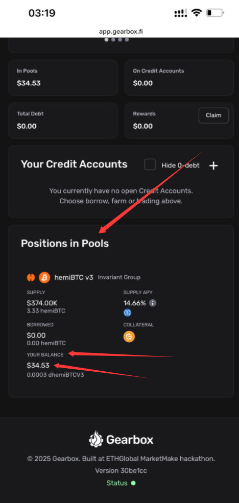The height and width of the screenshot is (503, 239).
Task: Click the orange collateral token icon
Action: [x=129, y=337]
